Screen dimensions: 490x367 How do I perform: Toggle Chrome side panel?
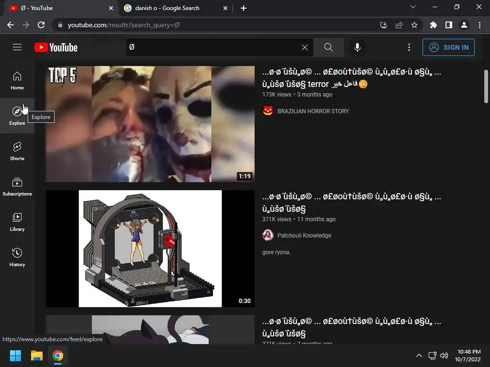pyautogui.click(x=449, y=25)
